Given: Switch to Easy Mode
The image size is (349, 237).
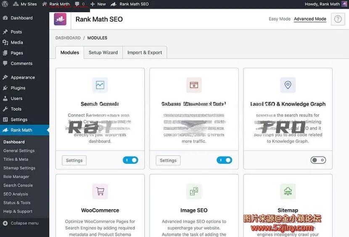Looking at the screenshot, I should tap(279, 19).
